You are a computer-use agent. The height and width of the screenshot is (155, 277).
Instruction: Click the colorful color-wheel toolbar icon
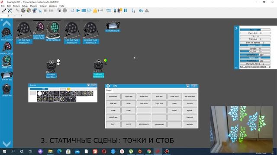[x=29, y=10]
